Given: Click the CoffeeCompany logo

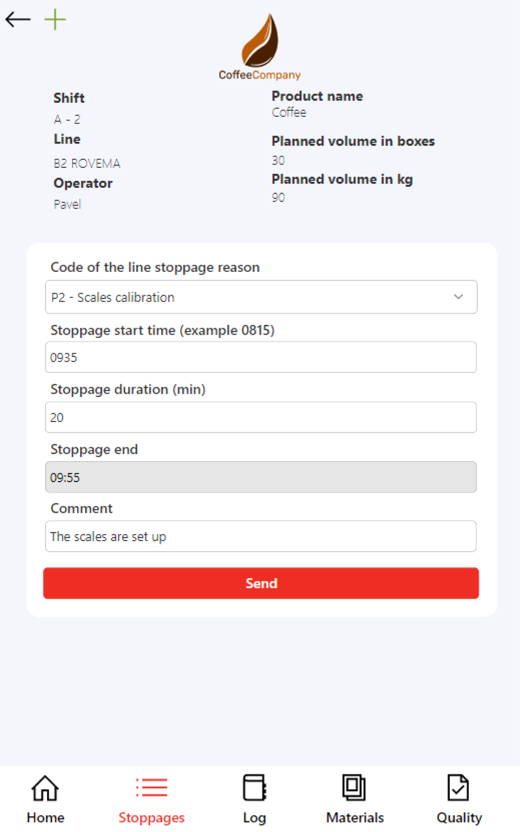Looking at the screenshot, I should pyautogui.click(x=260, y=44).
